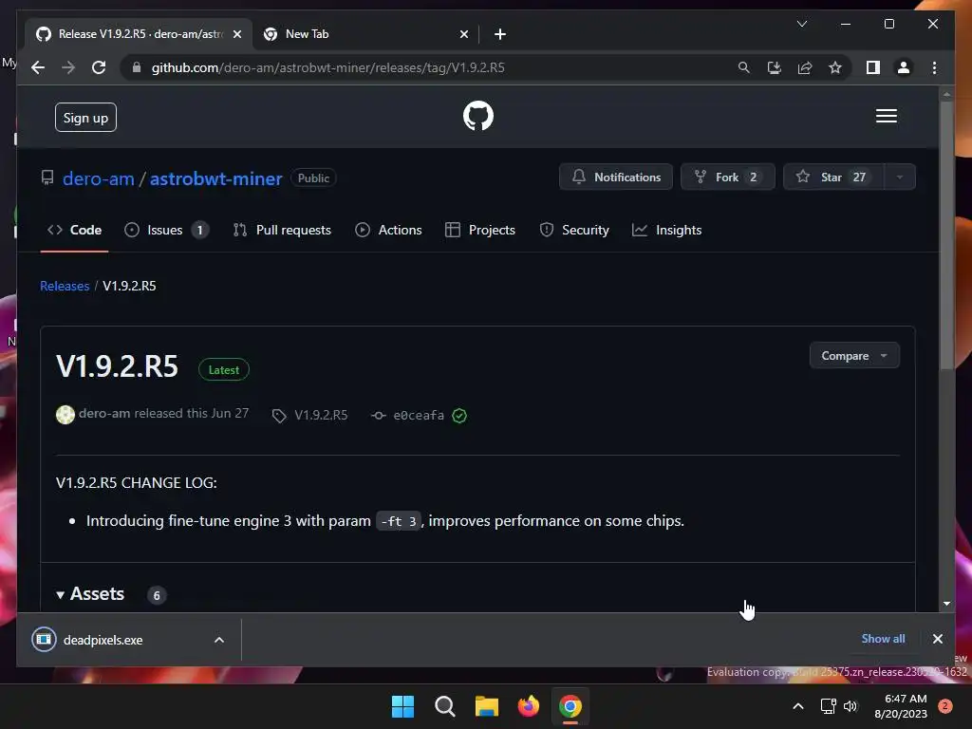Click the volume speaker tray icon
The image size is (972, 729).
coord(850,706)
